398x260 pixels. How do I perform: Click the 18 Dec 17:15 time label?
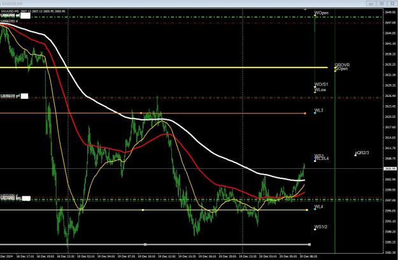click(x=25, y=256)
